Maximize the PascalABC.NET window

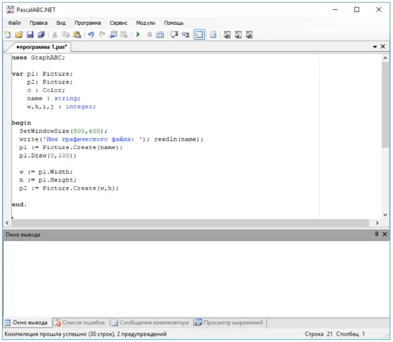pos(357,10)
